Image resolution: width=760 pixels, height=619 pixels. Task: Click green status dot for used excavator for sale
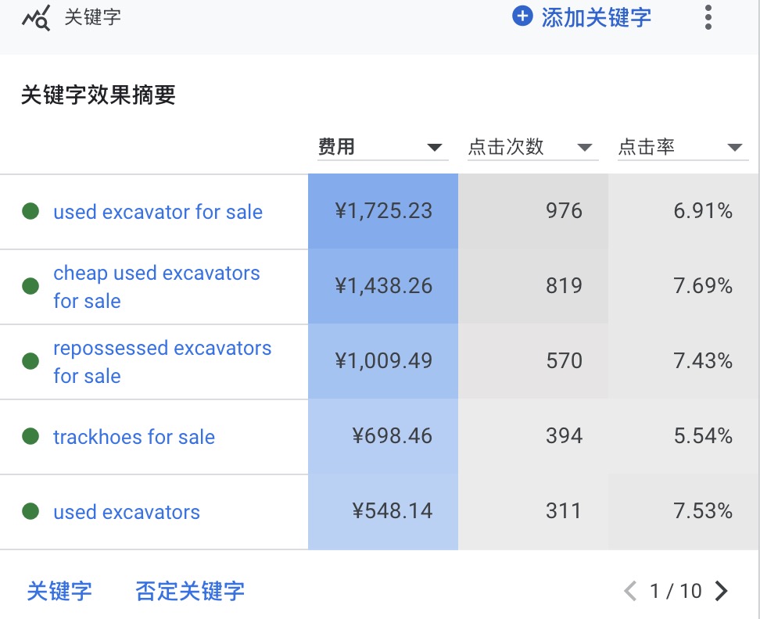point(30,211)
